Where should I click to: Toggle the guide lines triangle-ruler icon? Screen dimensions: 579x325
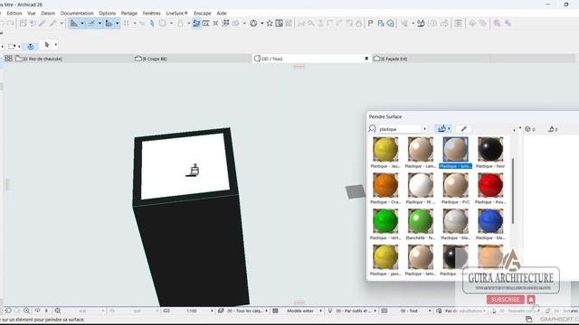(74, 23)
